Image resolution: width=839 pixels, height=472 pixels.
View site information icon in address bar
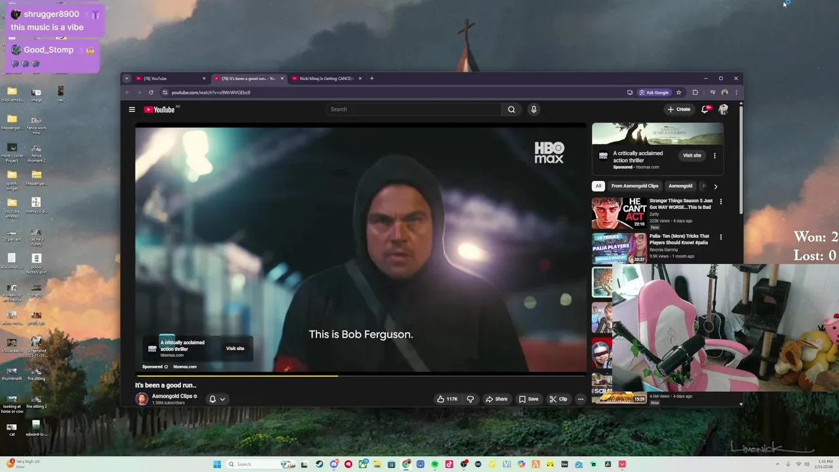coord(165,92)
